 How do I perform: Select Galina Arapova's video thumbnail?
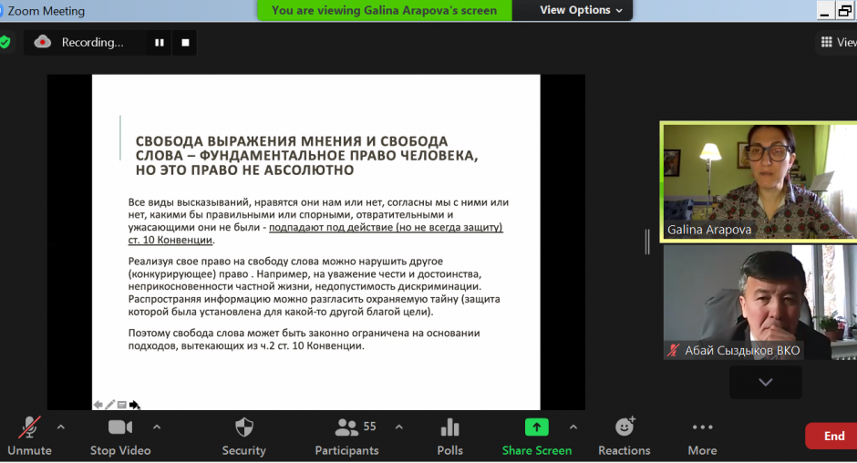coord(759,181)
